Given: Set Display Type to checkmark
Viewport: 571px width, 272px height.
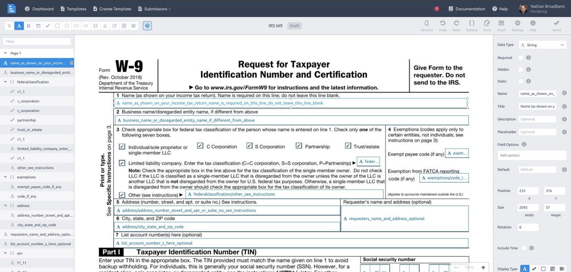Looking at the screenshot, I should (534, 269).
